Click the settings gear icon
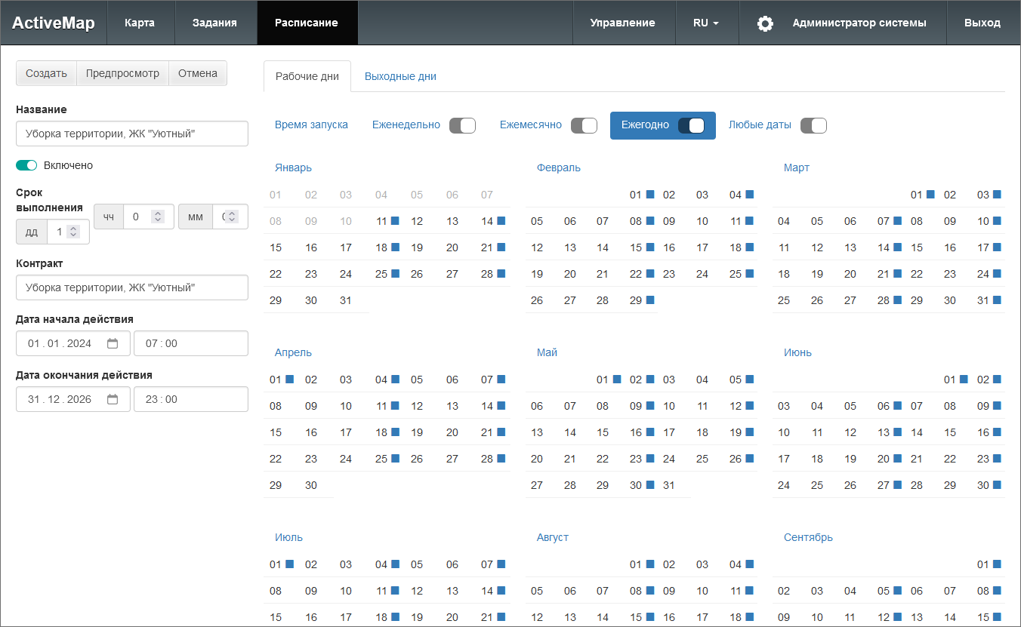 tap(765, 23)
